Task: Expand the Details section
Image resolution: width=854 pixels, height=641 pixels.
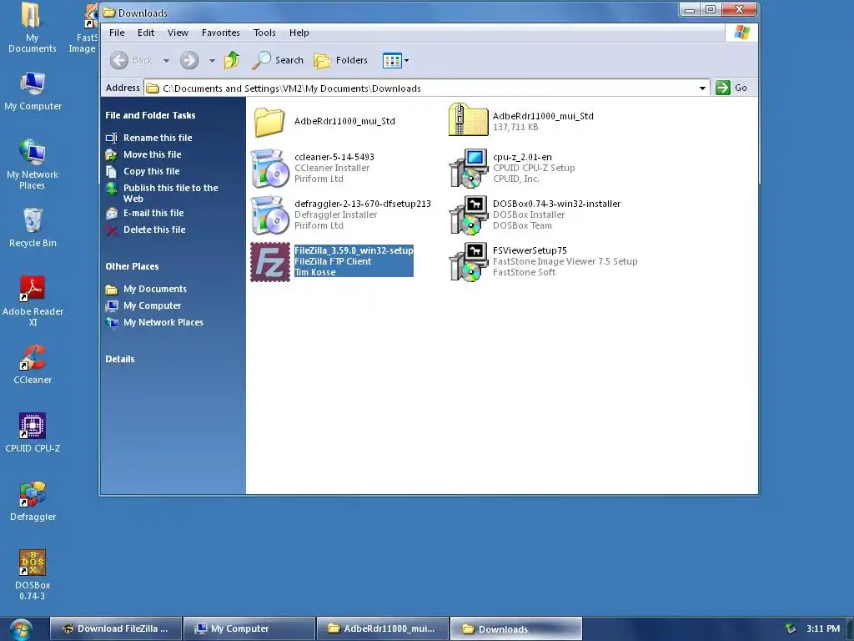Action: pos(120,359)
